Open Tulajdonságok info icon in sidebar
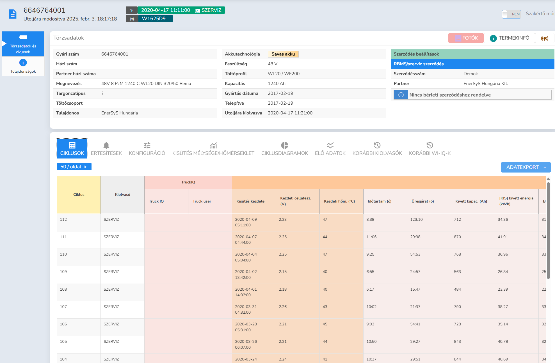Screen dimensions: 555x363 pos(23,63)
